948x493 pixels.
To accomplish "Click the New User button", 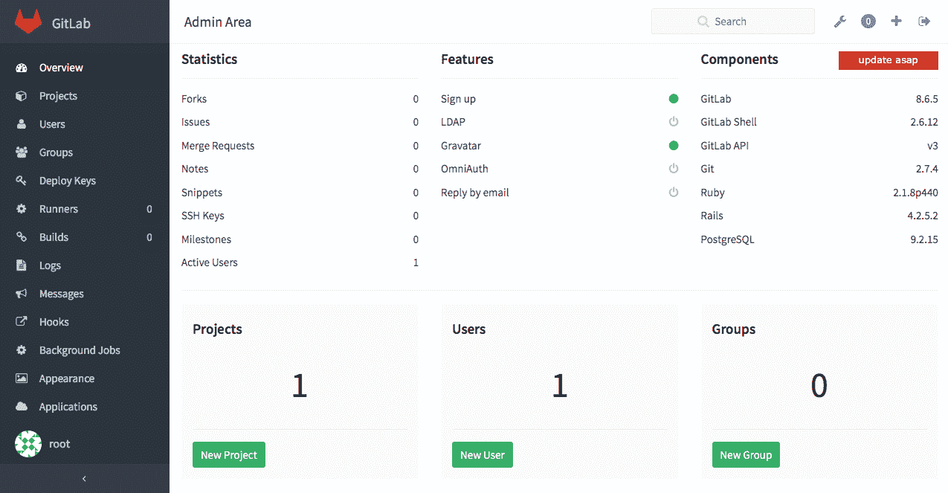I will 482,454.
